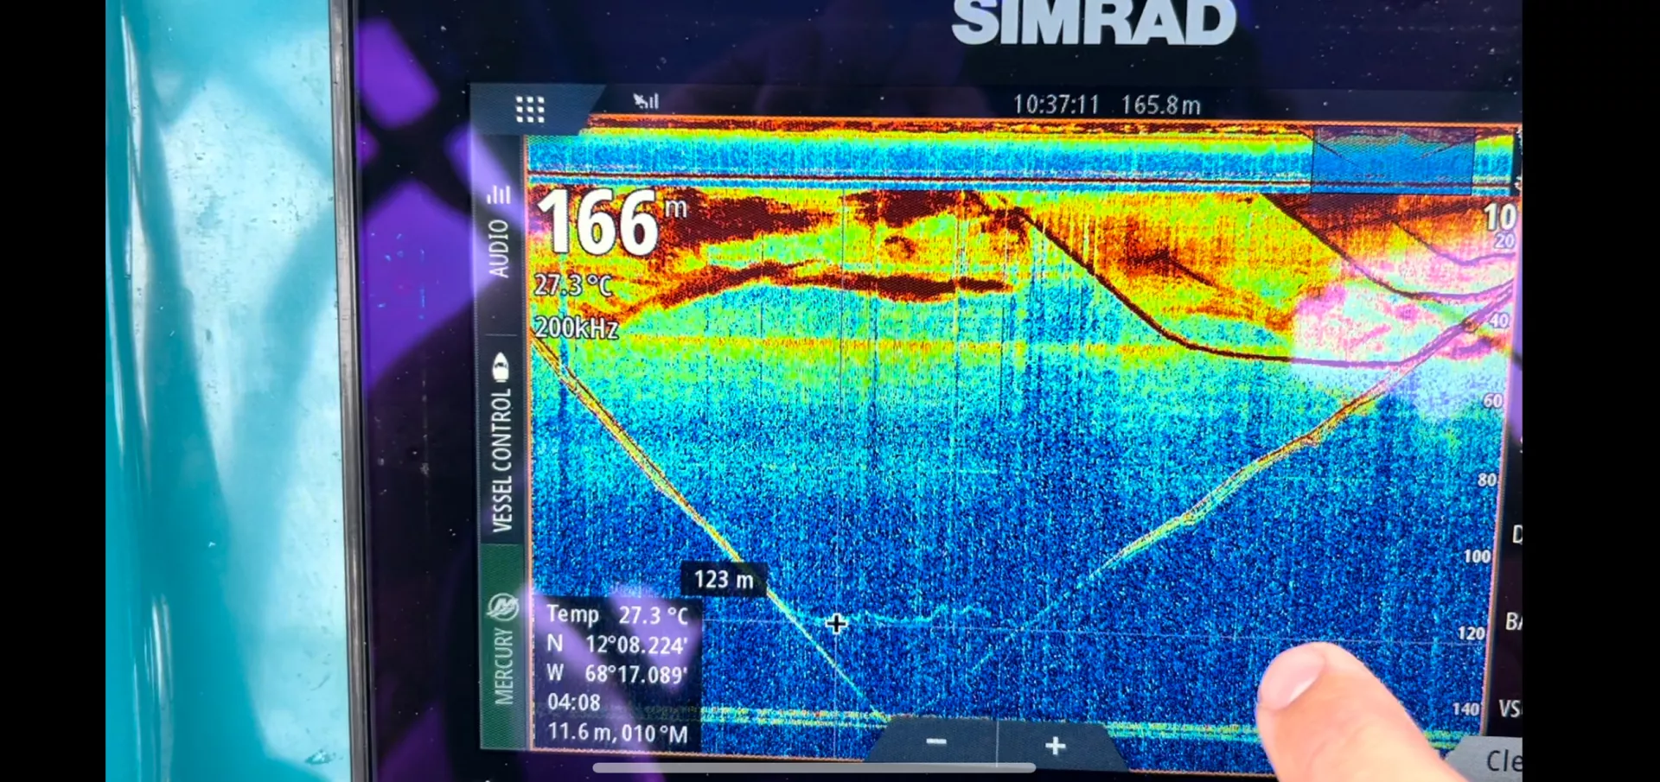The width and height of the screenshot is (1660, 782).
Task: Click the 10:37:11 clock in status bar
Action: click(1056, 105)
